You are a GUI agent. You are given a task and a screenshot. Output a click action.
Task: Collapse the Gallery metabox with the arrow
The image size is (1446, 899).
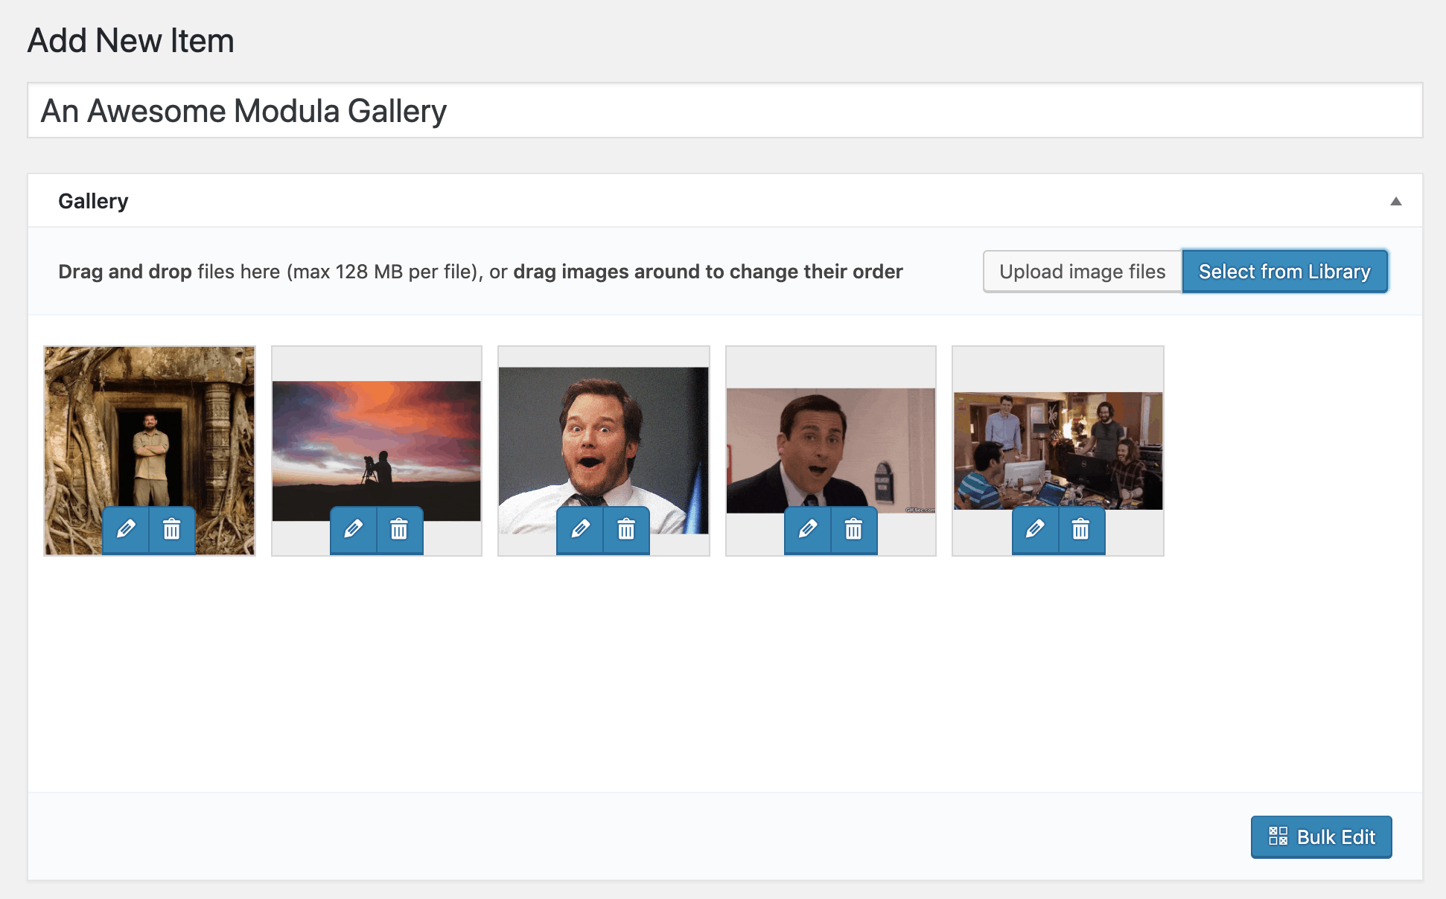tap(1397, 200)
